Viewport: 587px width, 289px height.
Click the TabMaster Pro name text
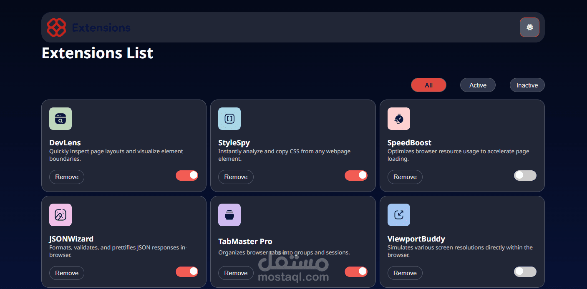(245, 242)
